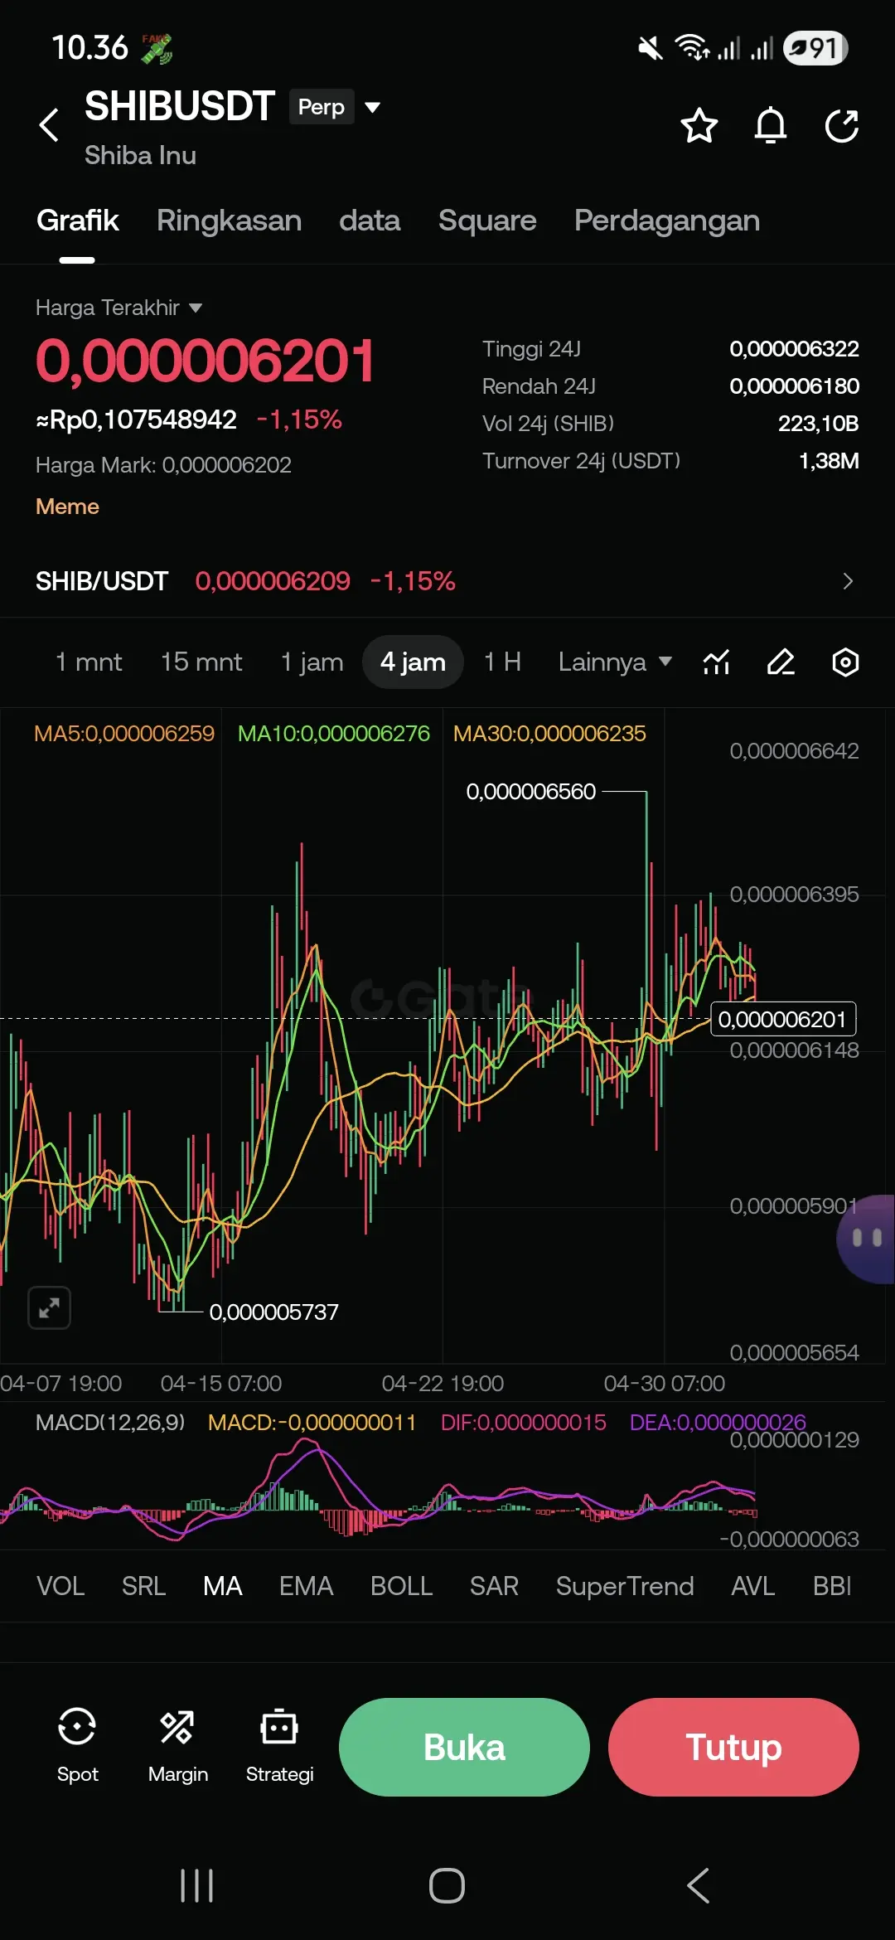Tap the purple floating assistant bubble

pos(867,1239)
